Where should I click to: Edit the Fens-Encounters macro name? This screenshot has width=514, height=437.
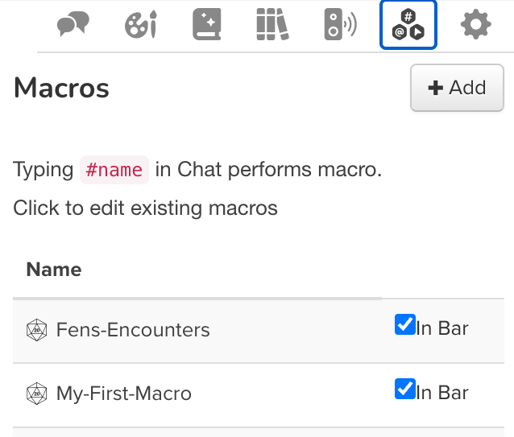coord(133,330)
